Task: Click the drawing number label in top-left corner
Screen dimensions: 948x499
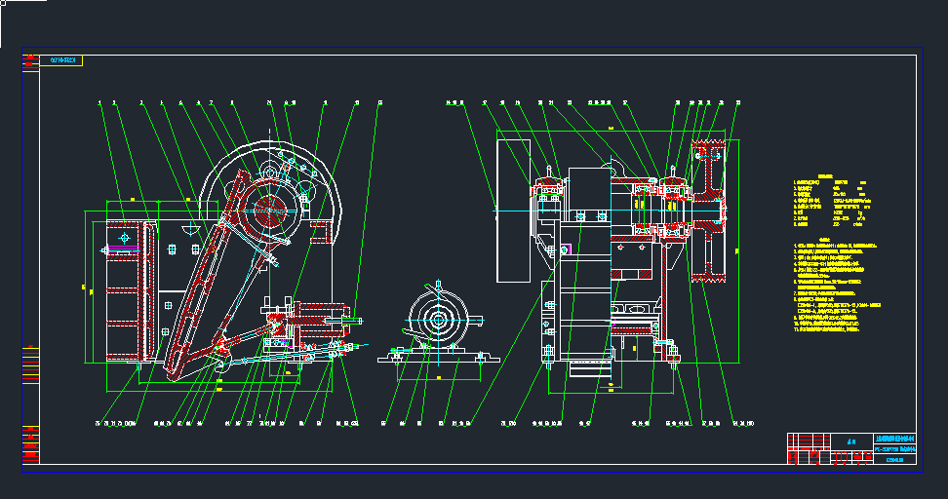Action: click(62, 60)
